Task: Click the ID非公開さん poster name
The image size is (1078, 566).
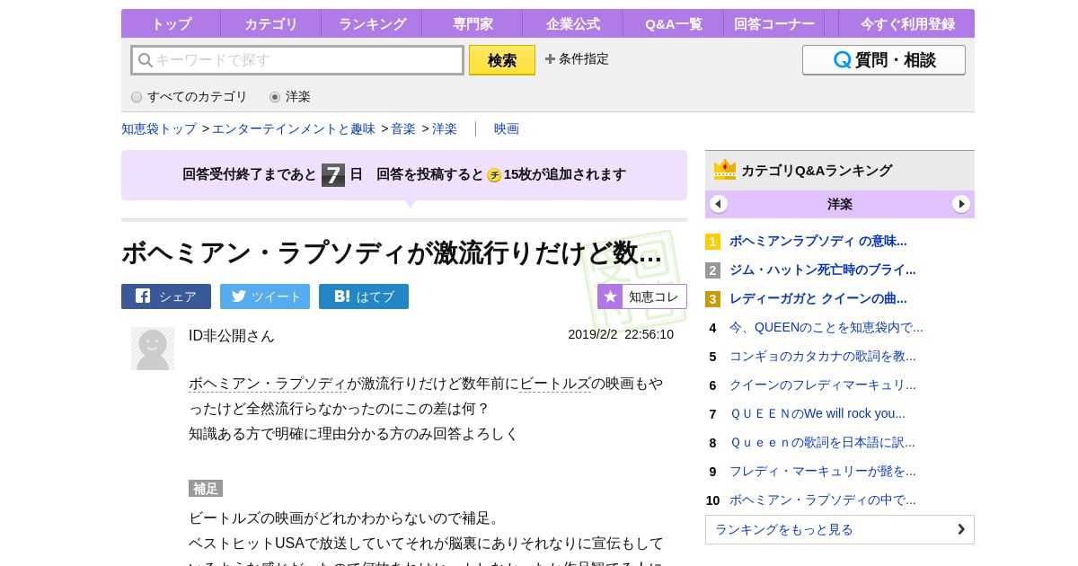Action: pyautogui.click(x=232, y=335)
